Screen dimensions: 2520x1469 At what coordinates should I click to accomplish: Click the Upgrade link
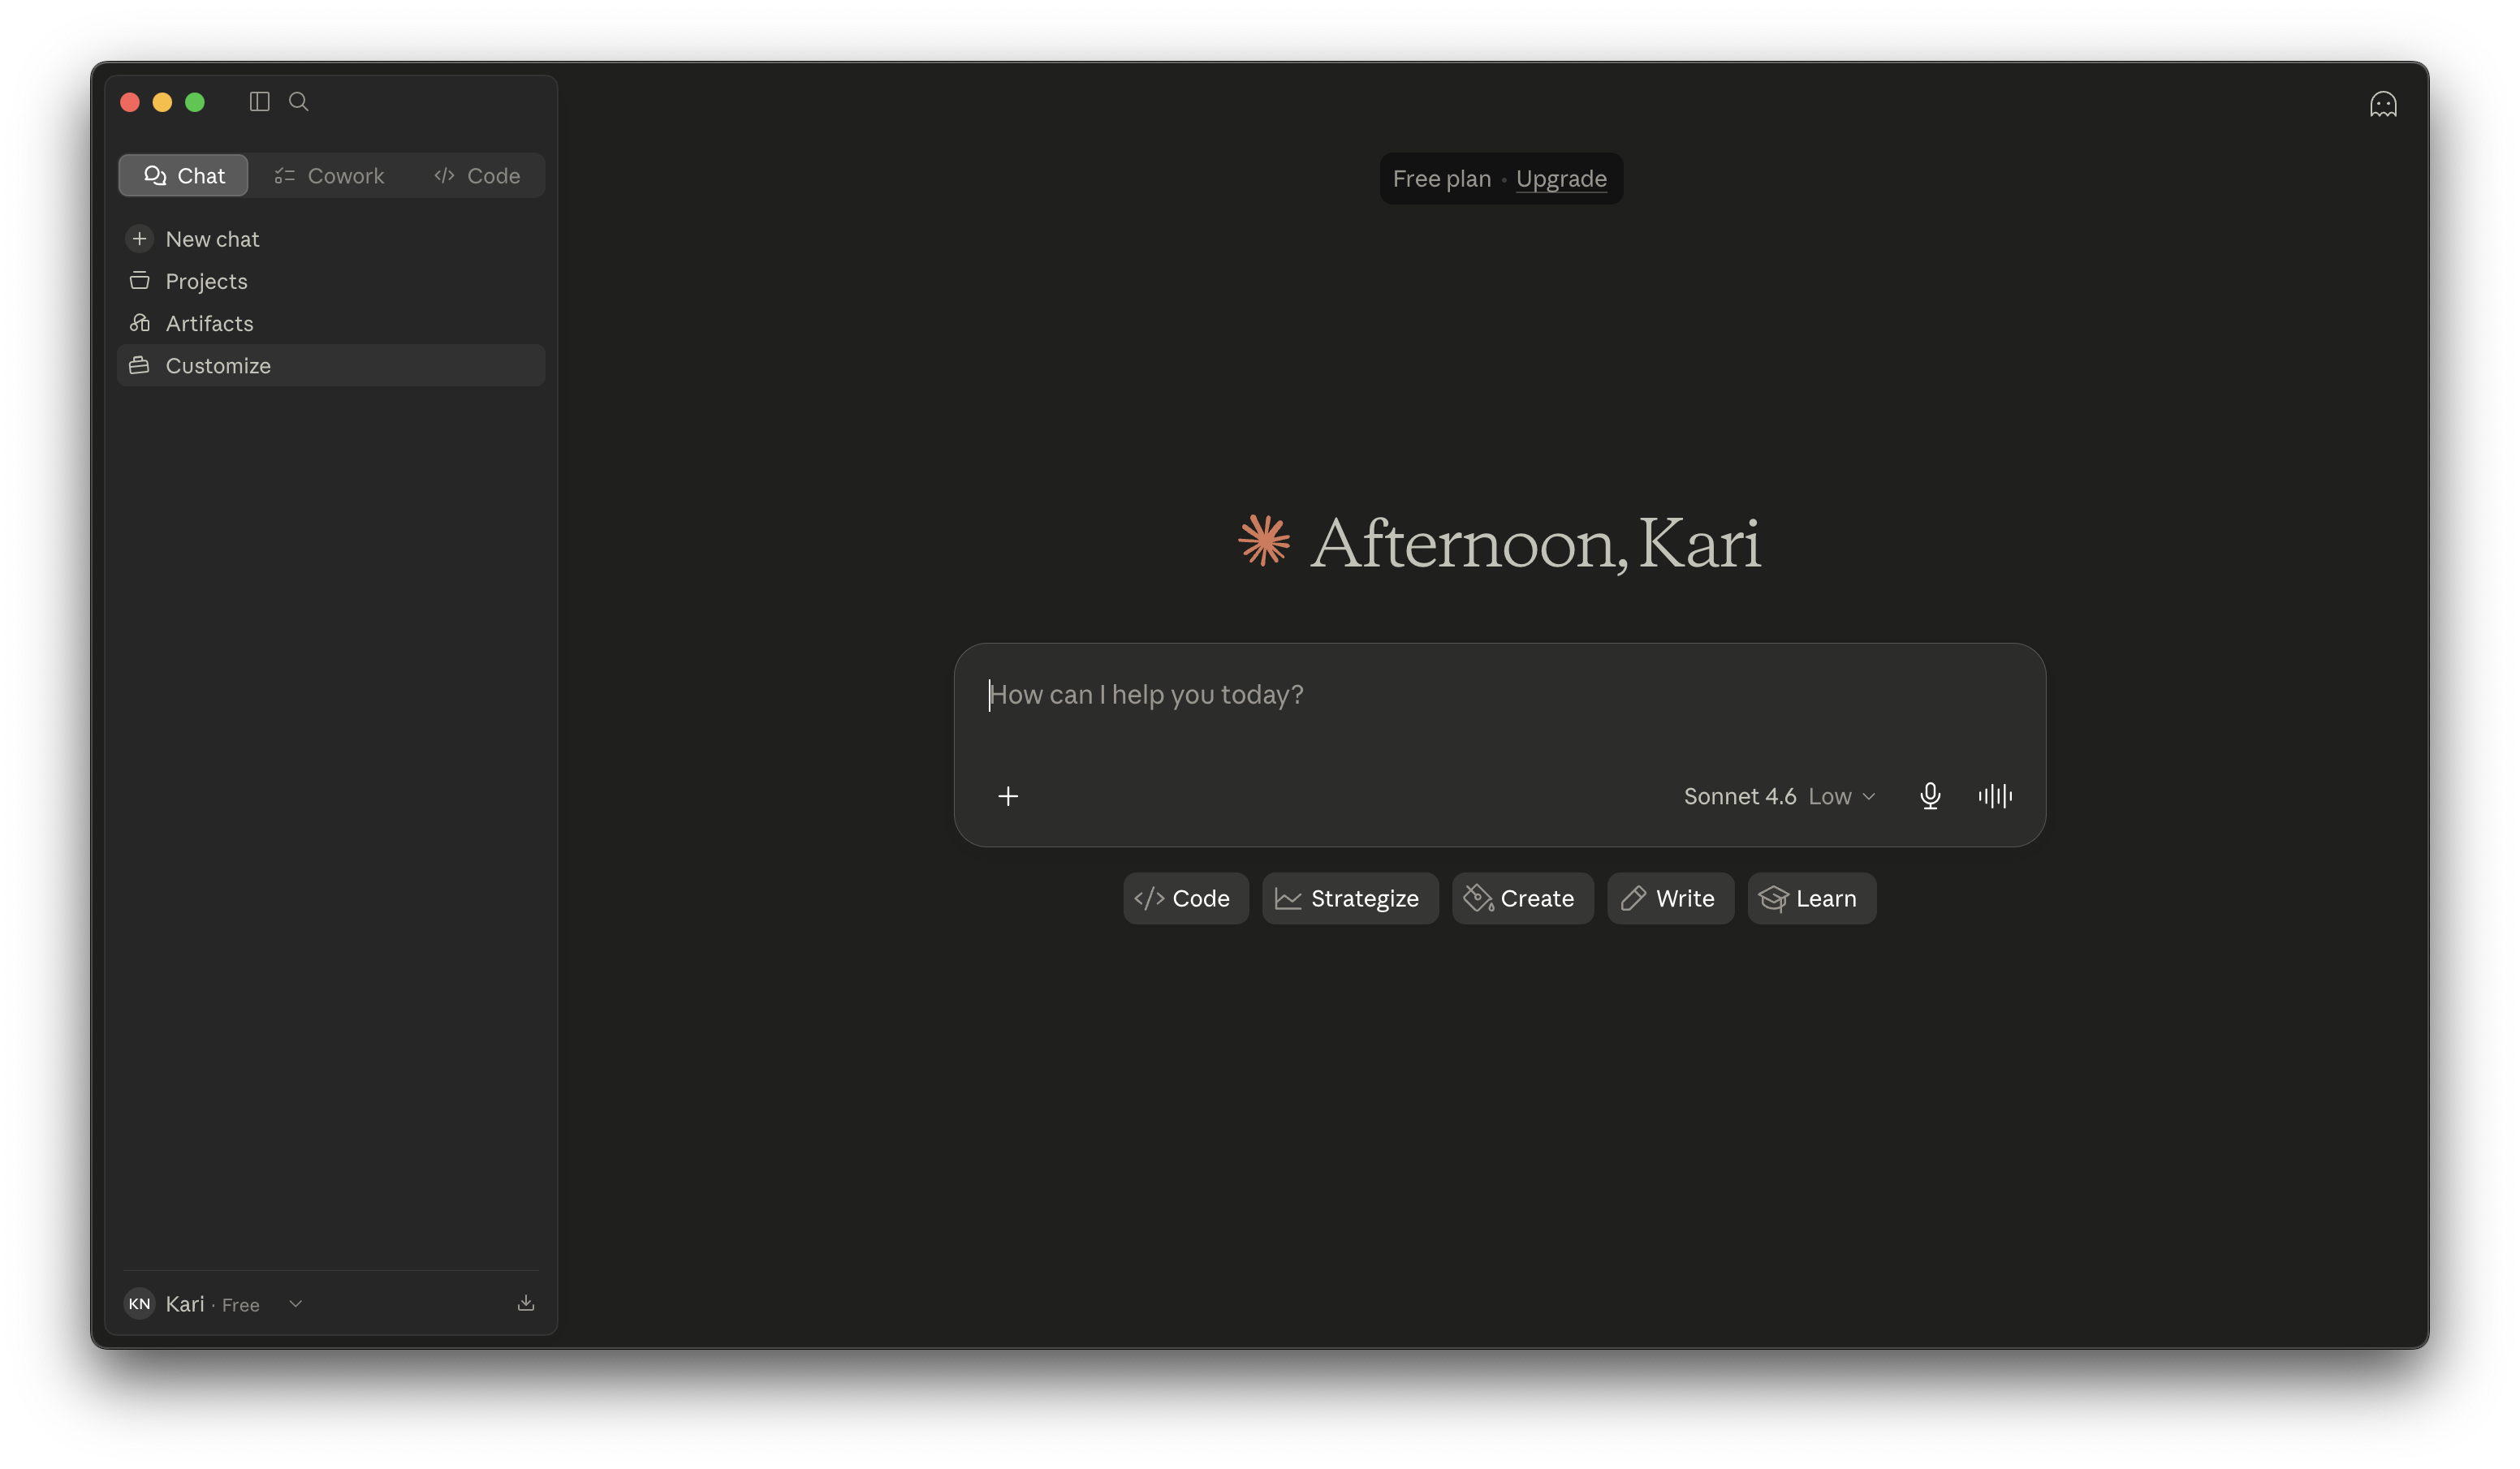(x=1561, y=178)
